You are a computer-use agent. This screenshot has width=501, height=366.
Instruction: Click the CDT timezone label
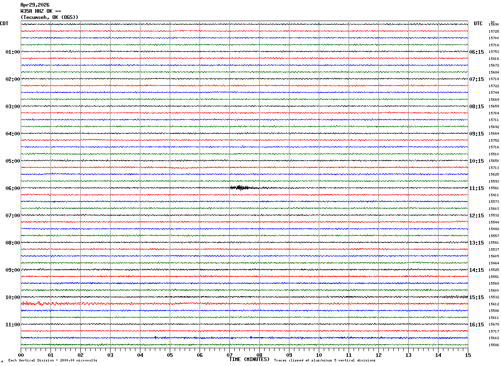[4, 24]
